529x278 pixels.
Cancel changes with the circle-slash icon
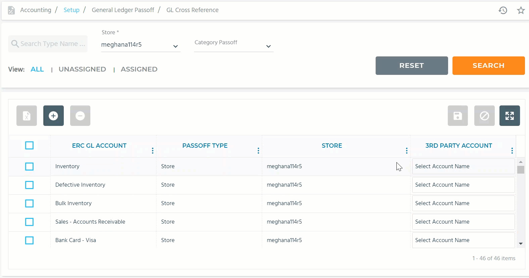click(484, 116)
